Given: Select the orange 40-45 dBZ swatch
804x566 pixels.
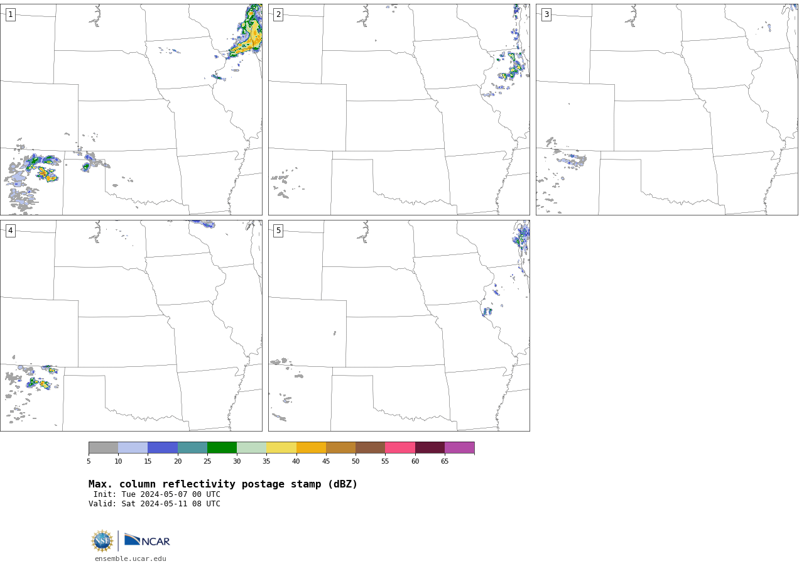Looking at the screenshot, I should coord(311,447).
